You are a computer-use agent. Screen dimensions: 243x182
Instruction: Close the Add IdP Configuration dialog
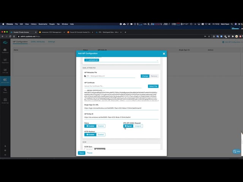(164, 54)
